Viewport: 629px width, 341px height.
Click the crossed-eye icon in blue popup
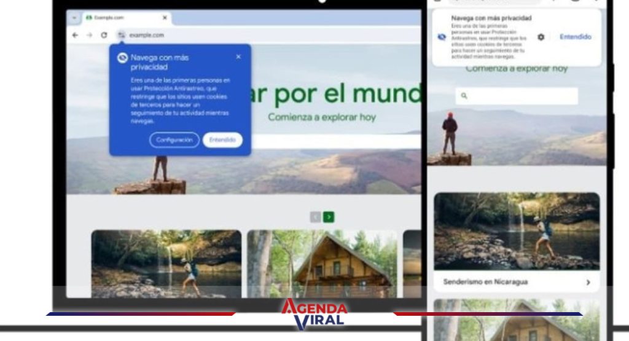pyautogui.click(x=122, y=58)
